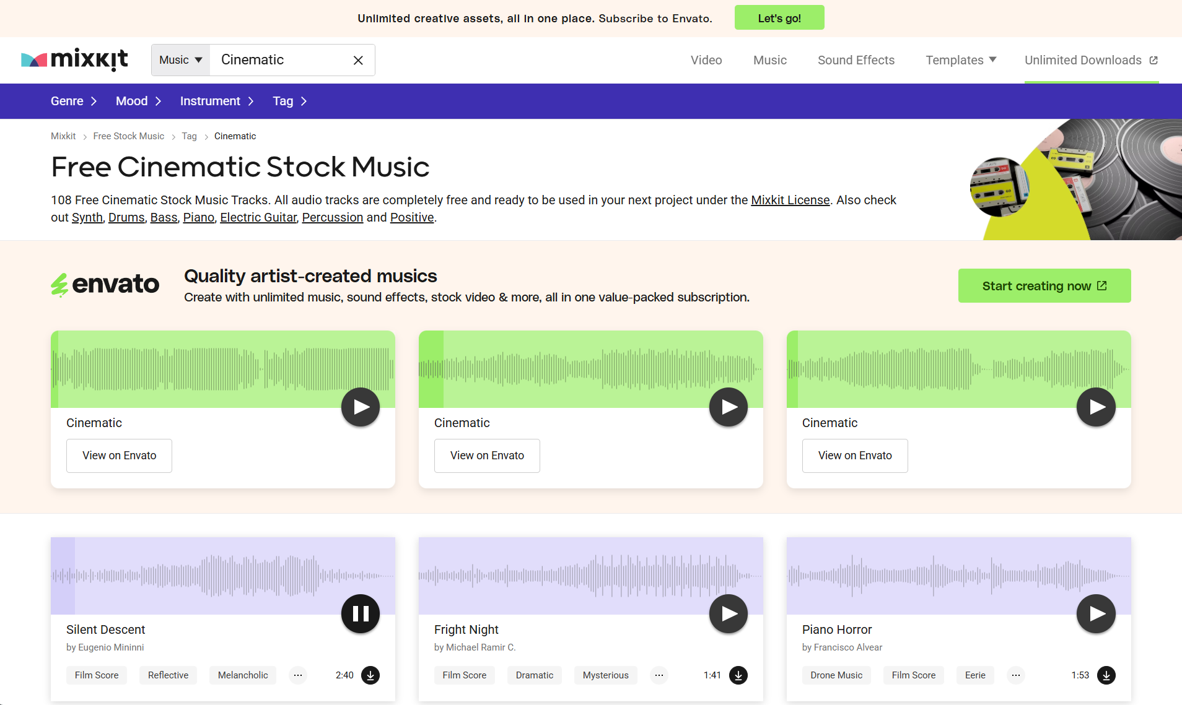Open the Bass link
This screenshot has width=1182, height=705.
164,217
